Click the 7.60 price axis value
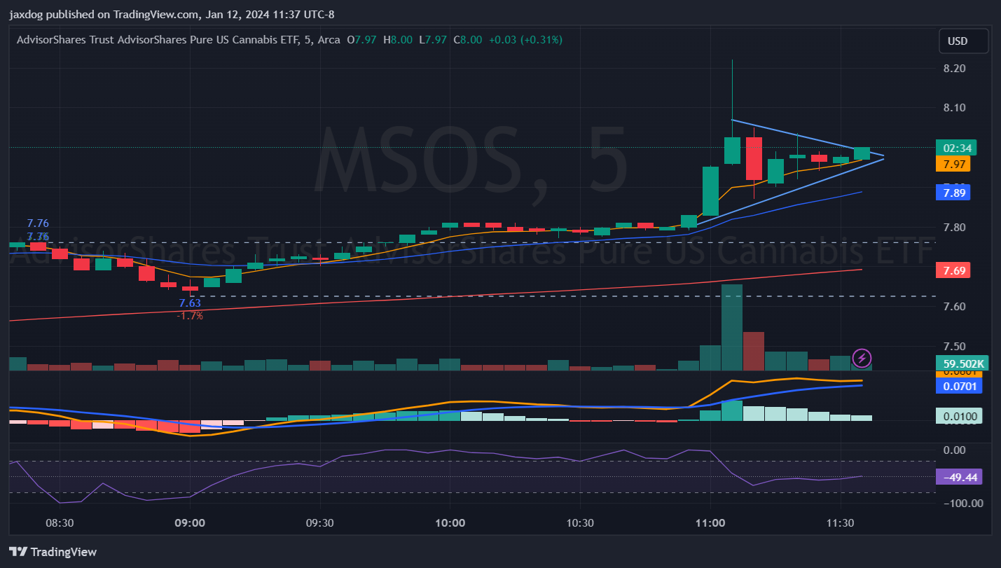 (955, 307)
